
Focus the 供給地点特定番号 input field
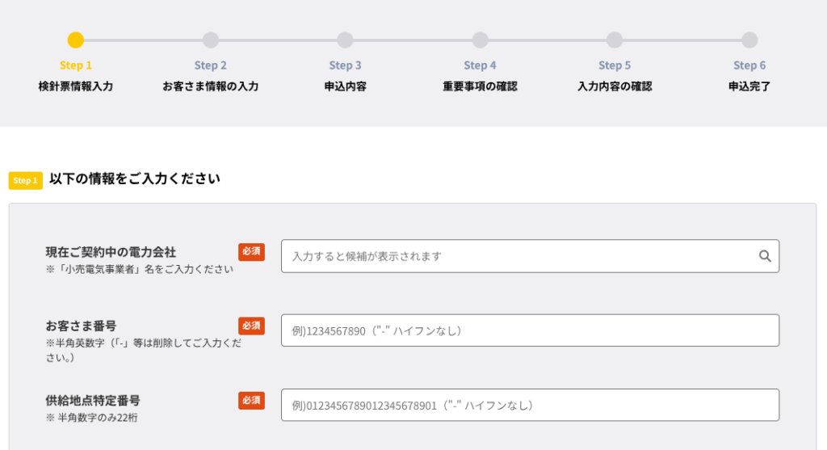[530, 405]
